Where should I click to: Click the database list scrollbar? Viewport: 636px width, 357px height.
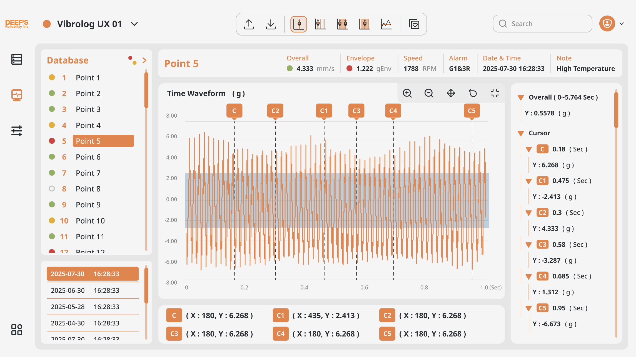[x=146, y=90]
